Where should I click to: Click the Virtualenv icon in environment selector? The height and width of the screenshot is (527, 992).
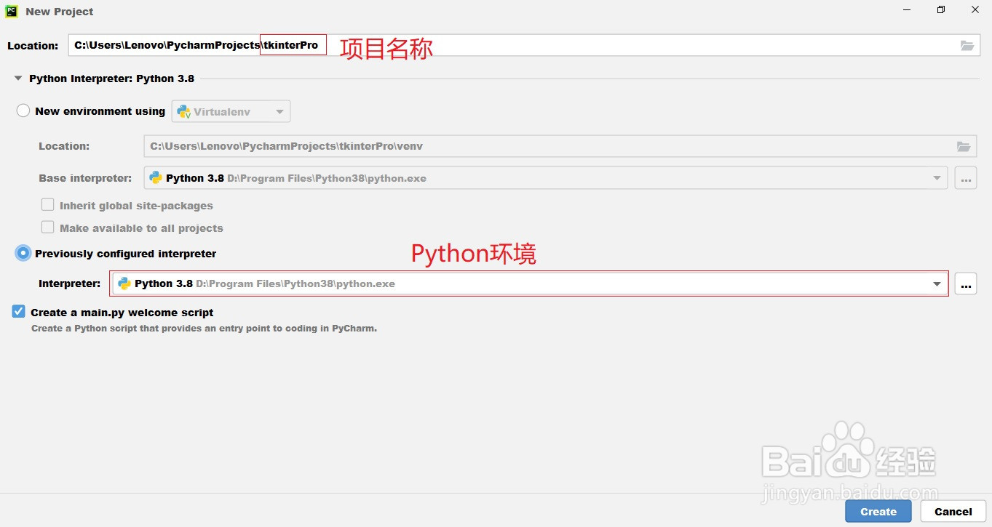click(182, 110)
